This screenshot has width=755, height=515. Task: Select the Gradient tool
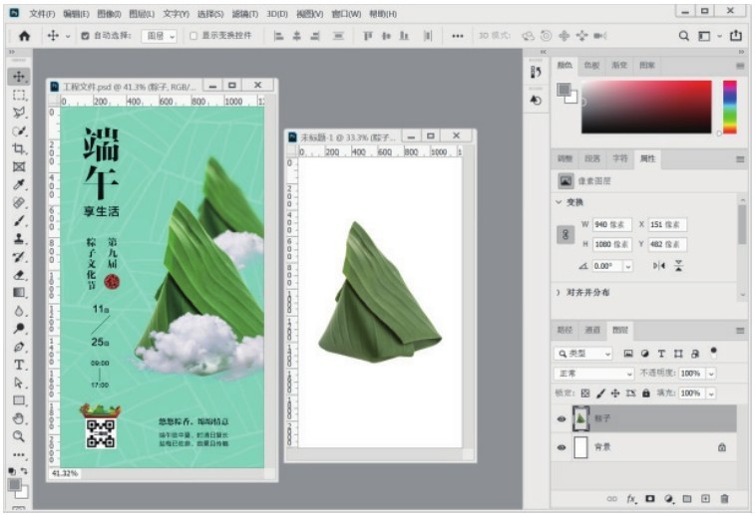coord(19,293)
